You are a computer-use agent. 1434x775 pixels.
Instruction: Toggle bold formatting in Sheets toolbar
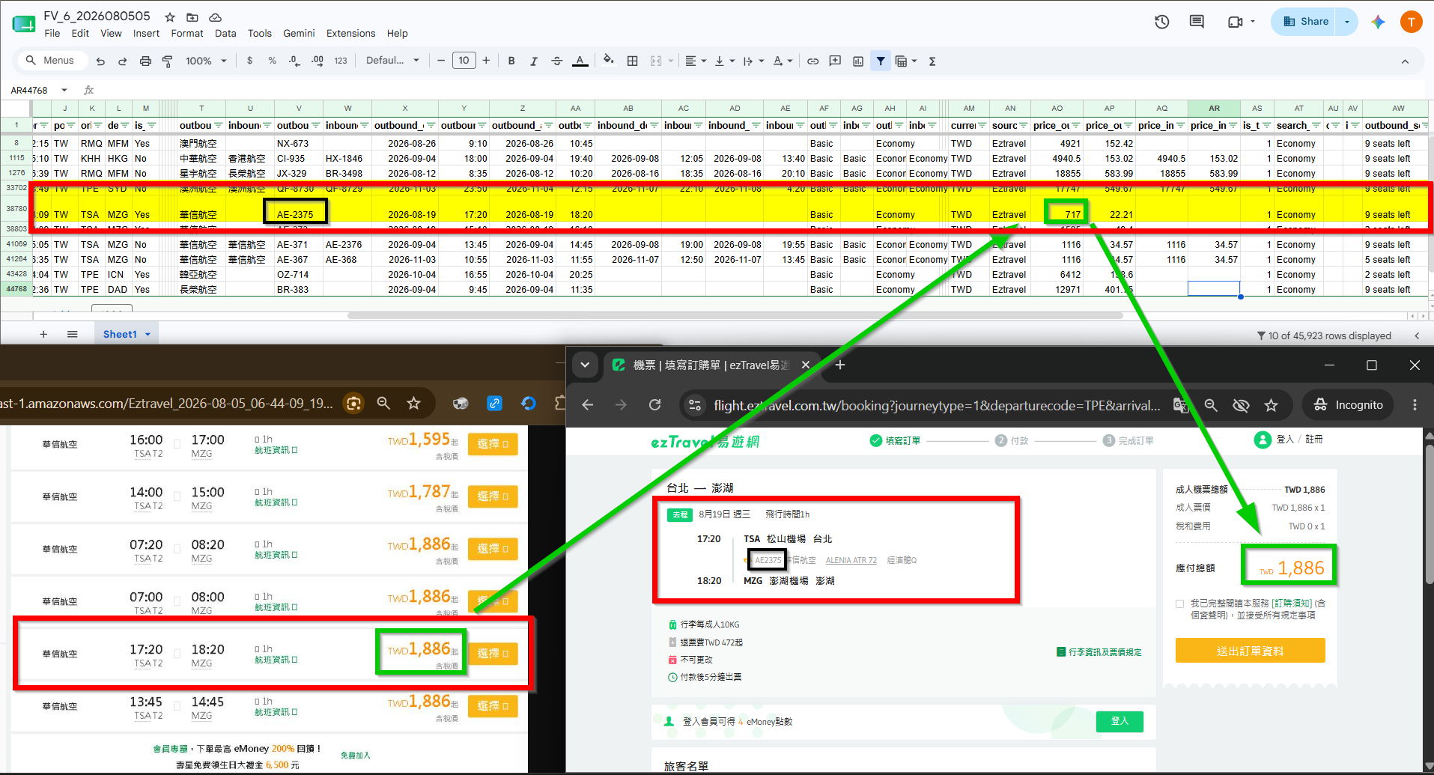(511, 61)
